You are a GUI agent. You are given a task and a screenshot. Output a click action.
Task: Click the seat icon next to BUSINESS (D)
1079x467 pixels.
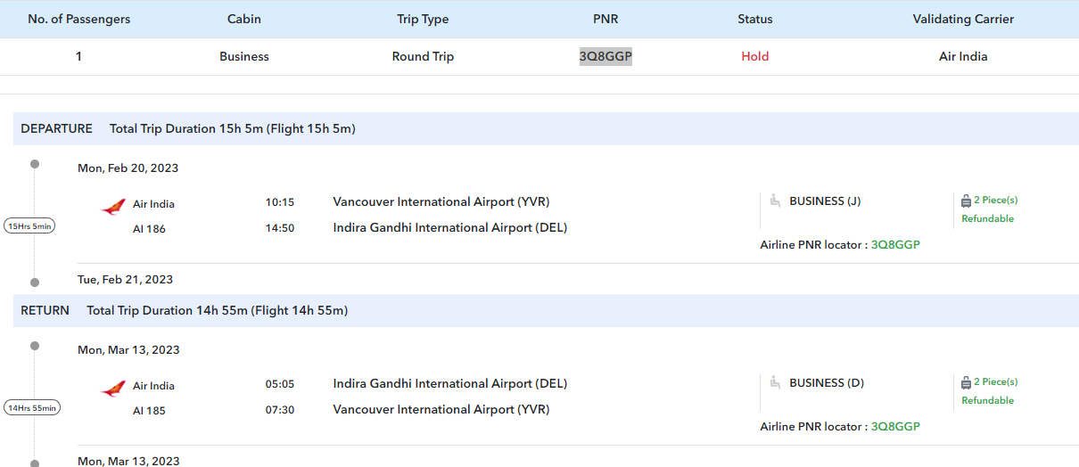775,383
